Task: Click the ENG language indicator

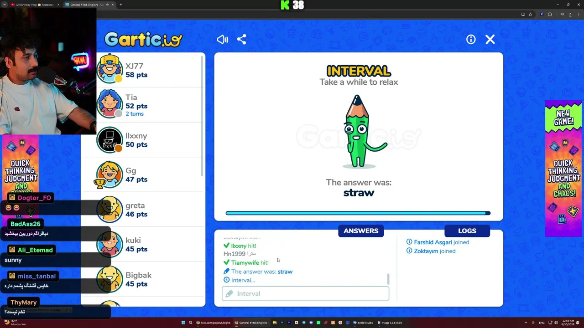Action: (x=542, y=323)
